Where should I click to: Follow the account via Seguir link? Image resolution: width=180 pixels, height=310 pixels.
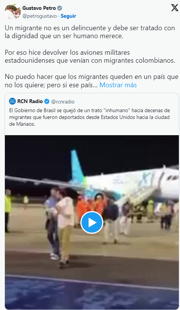pos(68,16)
